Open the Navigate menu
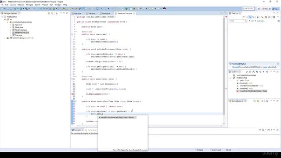The image size is (281, 158). 29,5
